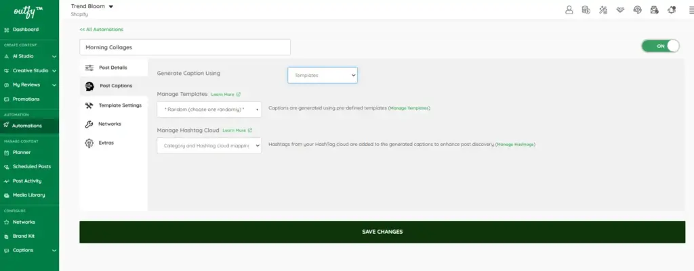This screenshot has width=694, height=271.
Task: Toggle the automation ON switch
Action: [x=660, y=46]
